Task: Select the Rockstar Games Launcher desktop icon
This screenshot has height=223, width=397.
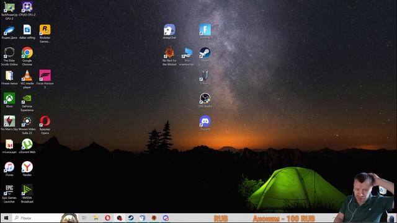Action: [x=45, y=33]
